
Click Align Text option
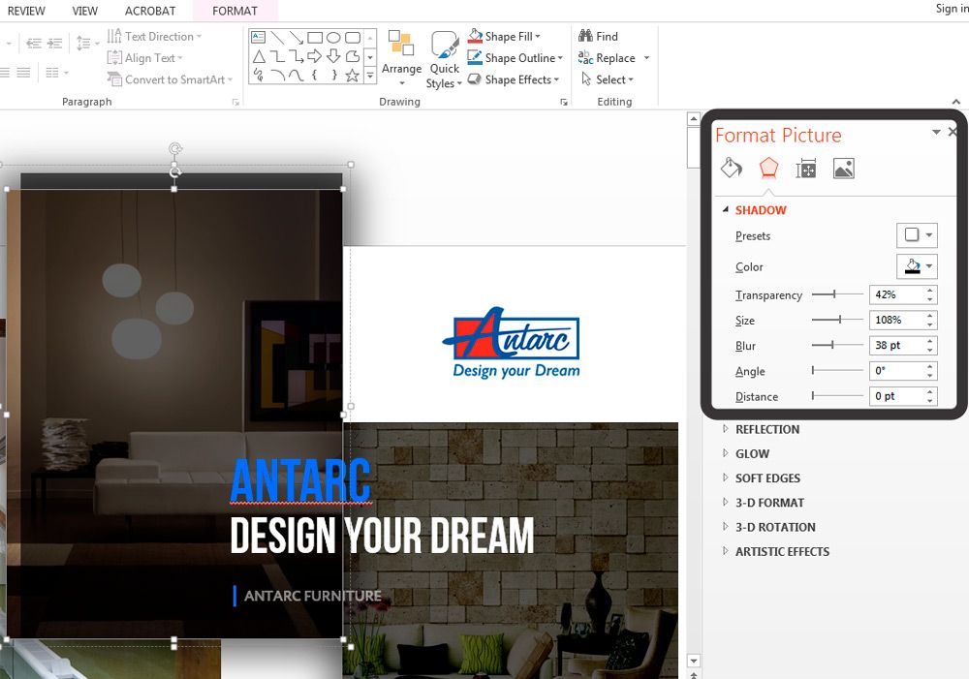pyautogui.click(x=145, y=58)
